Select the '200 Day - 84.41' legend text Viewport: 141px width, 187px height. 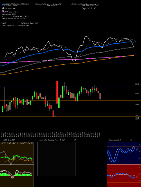coord(11,12)
